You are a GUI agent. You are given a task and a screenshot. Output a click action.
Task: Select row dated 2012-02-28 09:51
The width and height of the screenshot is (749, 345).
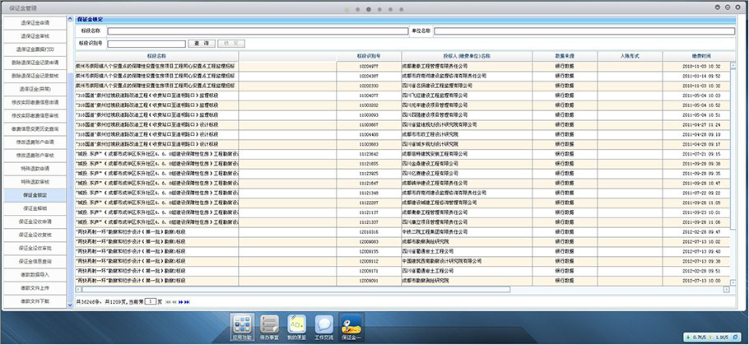pyautogui.click(x=402, y=271)
